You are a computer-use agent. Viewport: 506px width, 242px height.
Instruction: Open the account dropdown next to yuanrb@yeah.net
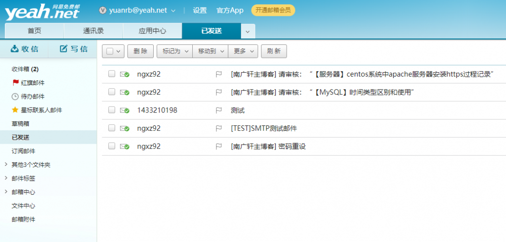click(x=173, y=11)
